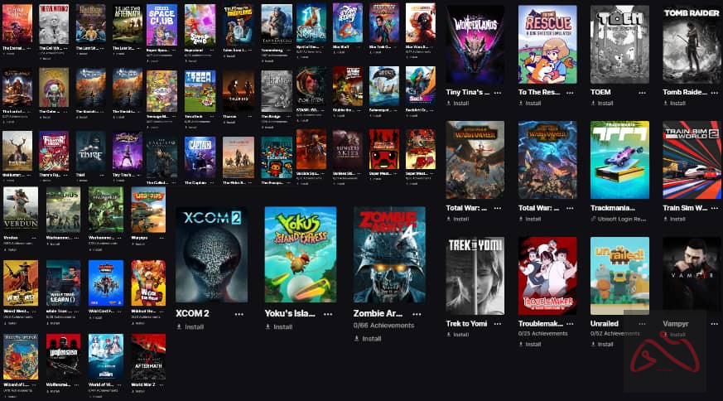This screenshot has width=723, height=401.
Task: Click the download icon under Zombie Army 4
Action: tap(356, 339)
